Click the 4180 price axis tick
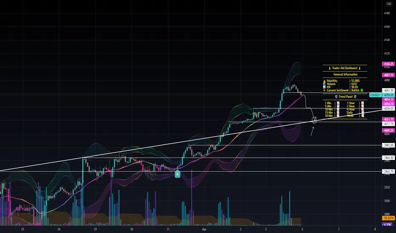Screen dimensions: 396x233 point(387,13)
